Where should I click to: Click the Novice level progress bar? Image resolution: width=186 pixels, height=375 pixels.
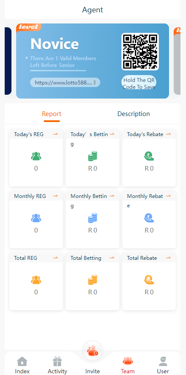point(58,70)
